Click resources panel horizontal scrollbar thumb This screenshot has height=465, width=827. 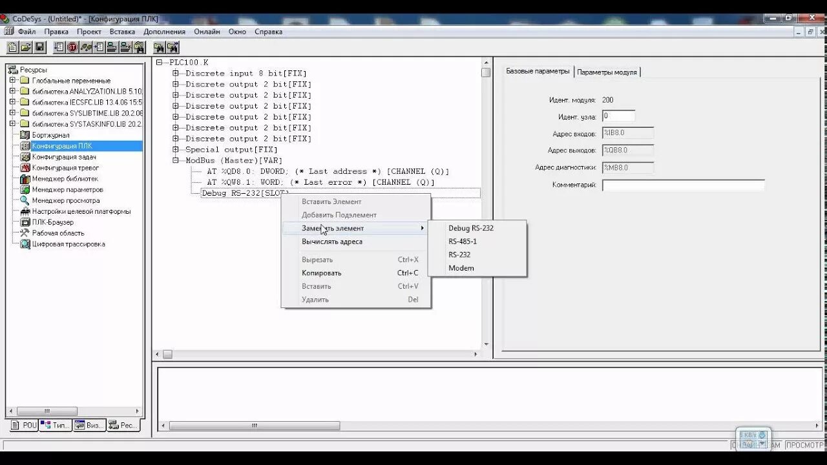[47, 411]
